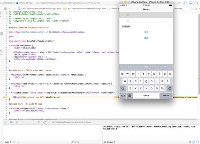Tap the right prediction suggestion above keyboard

tap(164, 67)
